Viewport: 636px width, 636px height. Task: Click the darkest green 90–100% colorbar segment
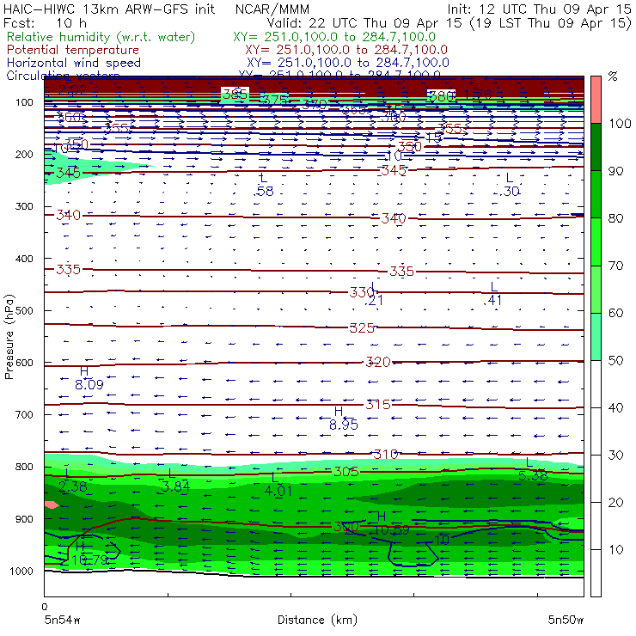(596, 147)
